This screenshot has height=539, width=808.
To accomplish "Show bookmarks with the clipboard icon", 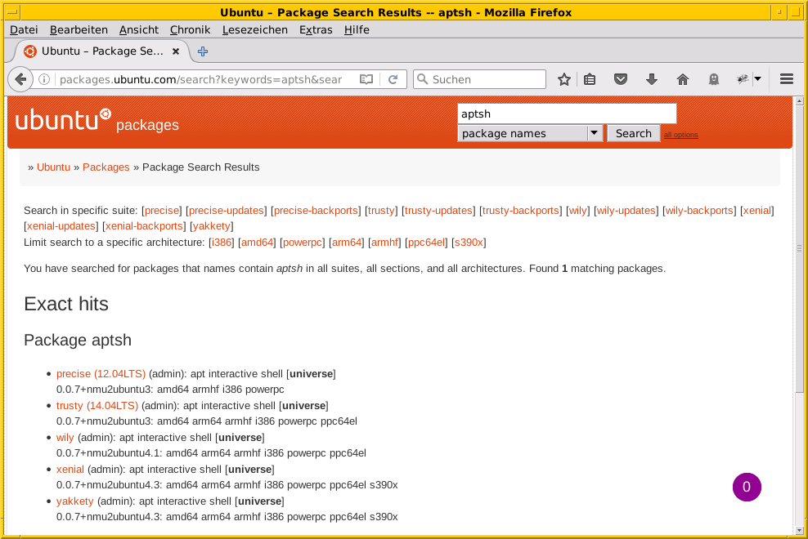I will (x=590, y=78).
